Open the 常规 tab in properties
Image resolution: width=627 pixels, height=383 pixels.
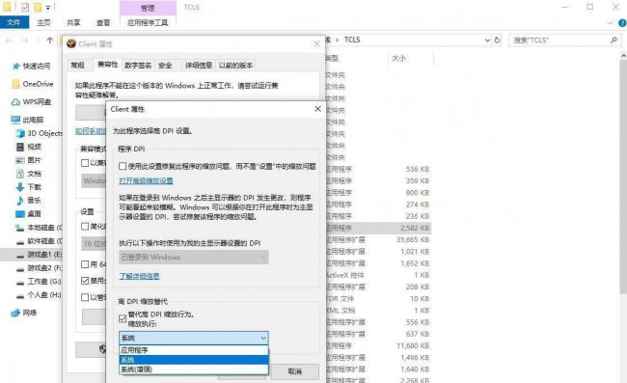[x=77, y=66]
